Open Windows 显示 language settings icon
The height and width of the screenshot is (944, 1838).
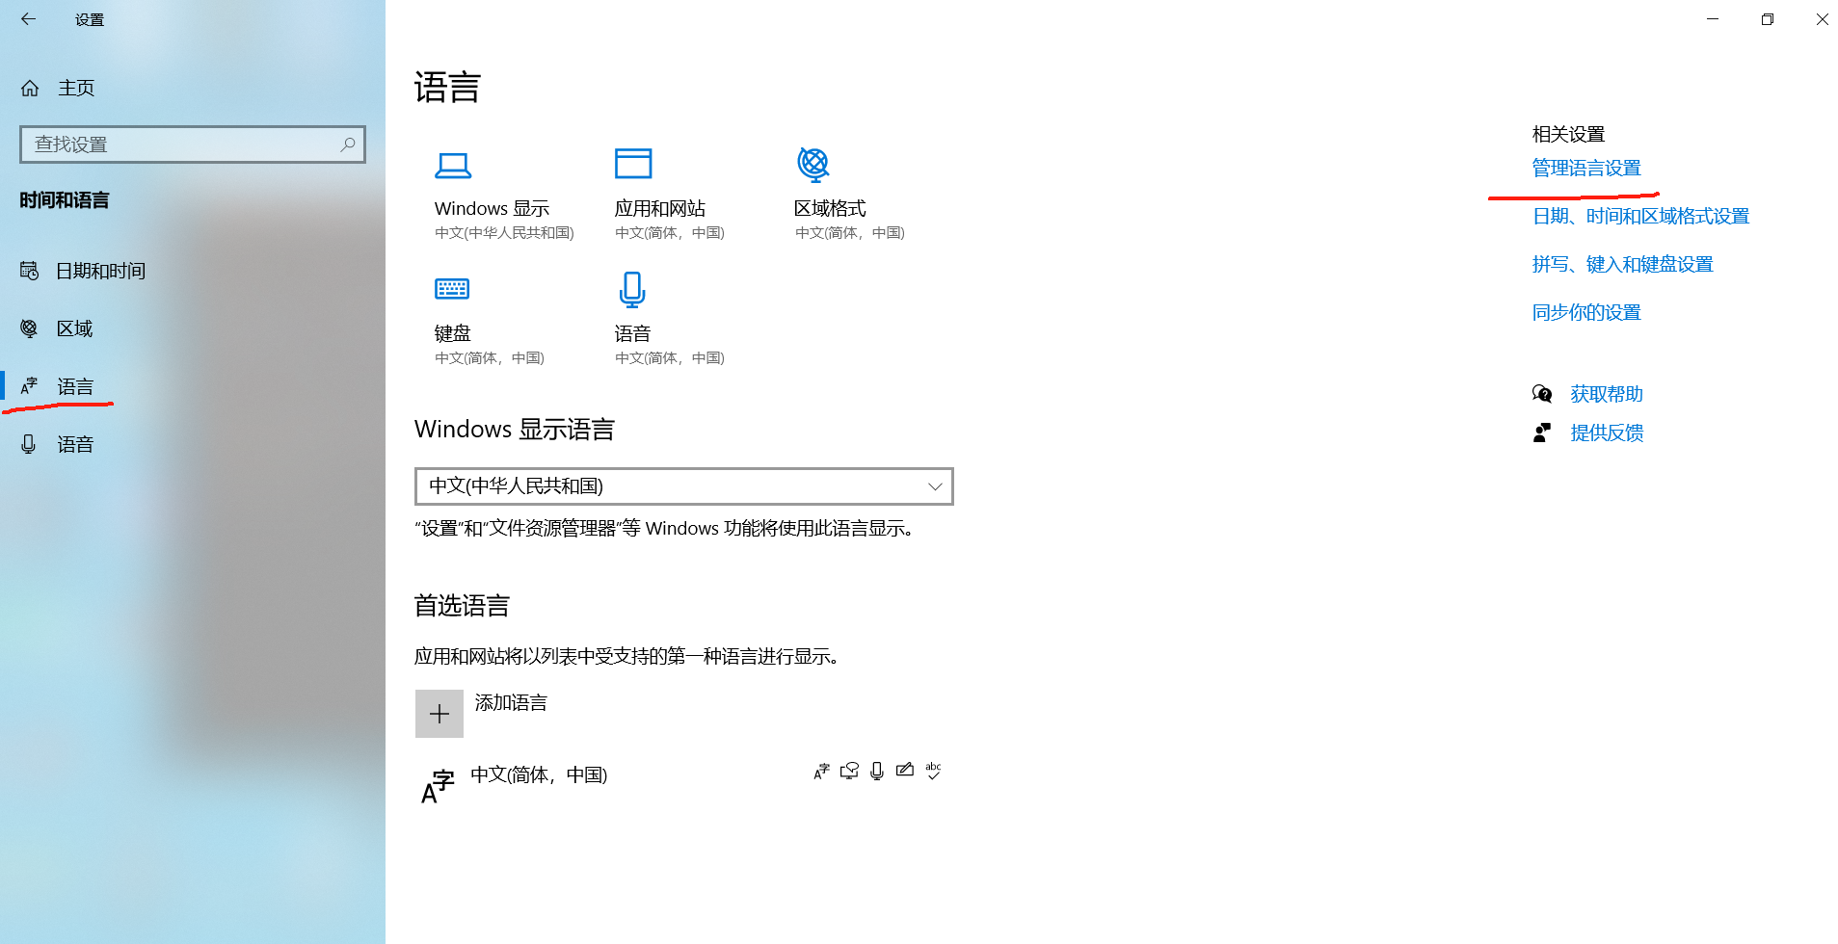coord(454,165)
